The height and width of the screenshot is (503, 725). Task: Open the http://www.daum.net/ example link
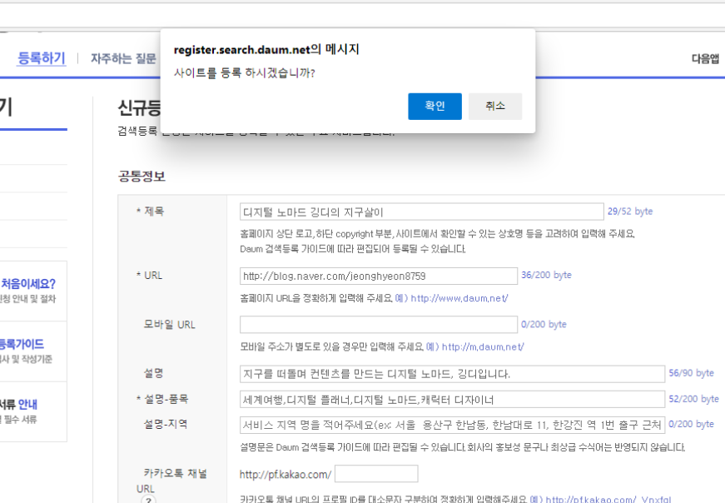coord(459,298)
